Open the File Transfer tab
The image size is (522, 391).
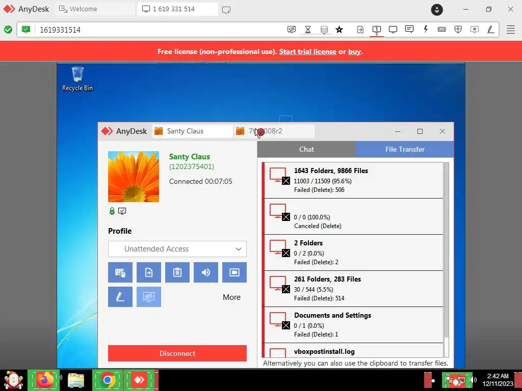tap(405, 149)
